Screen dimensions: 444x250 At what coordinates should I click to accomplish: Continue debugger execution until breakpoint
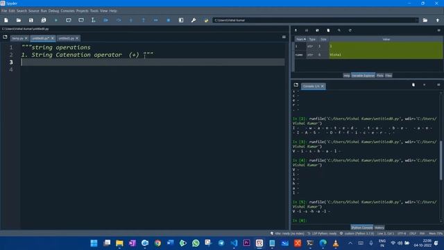pos(155,20)
